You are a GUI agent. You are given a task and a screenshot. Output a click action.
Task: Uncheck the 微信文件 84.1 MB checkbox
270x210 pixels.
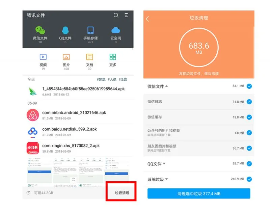click(249, 86)
